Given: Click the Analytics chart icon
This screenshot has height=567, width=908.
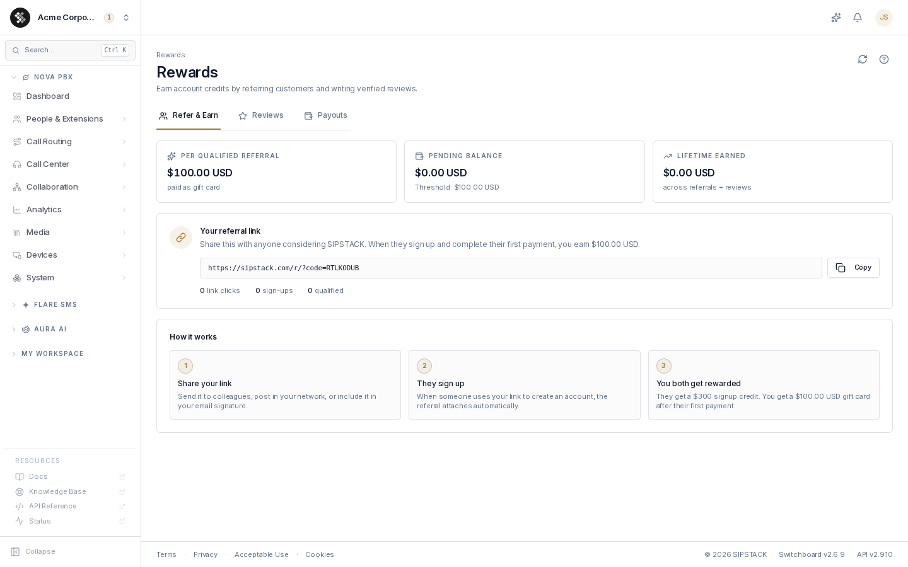Looking at the screenshot, I should pyautogui.click(x=17, y=210).
